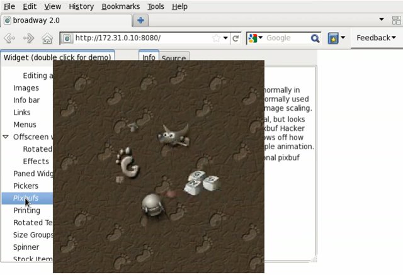Select Images in the demo list
403x275 pixels.
coord(26,88)
